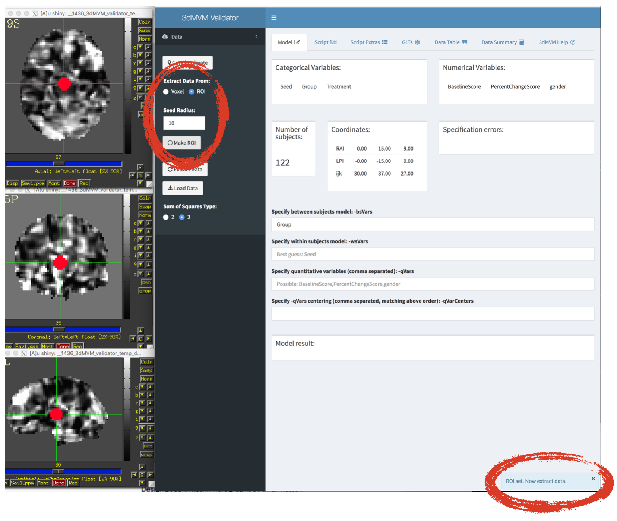
Task: Click Norm in the Coronal viewer
Action: (x=145, y=215)
